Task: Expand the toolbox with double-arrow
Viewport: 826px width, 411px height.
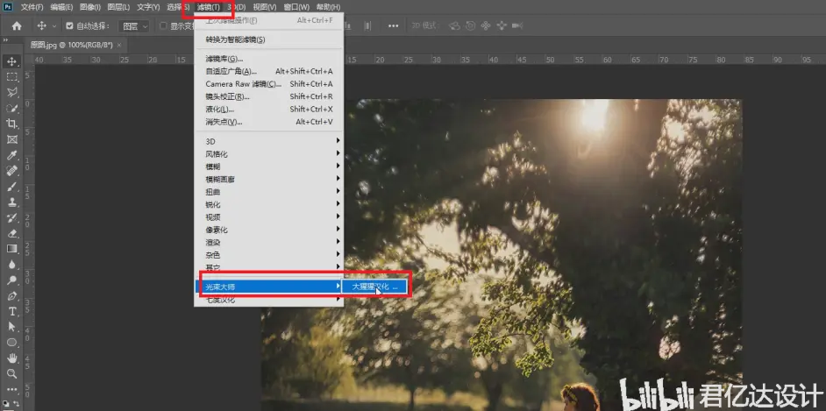Action: (5, 40)
